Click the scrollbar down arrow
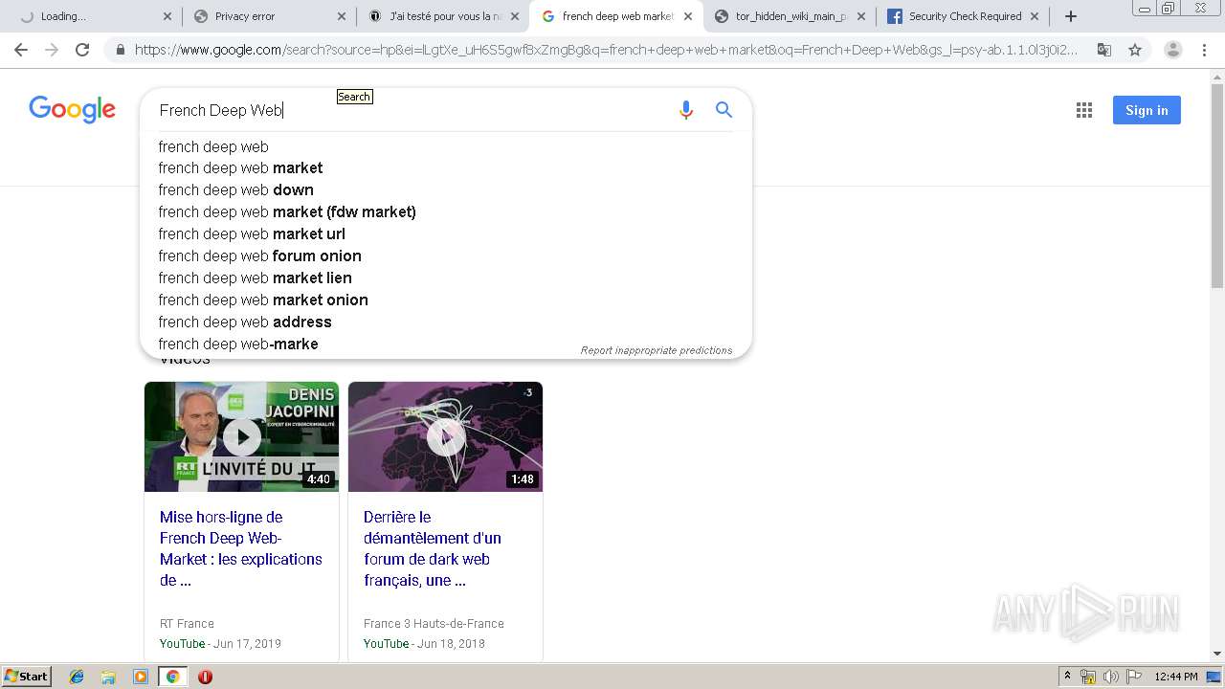 point(1217,655)
